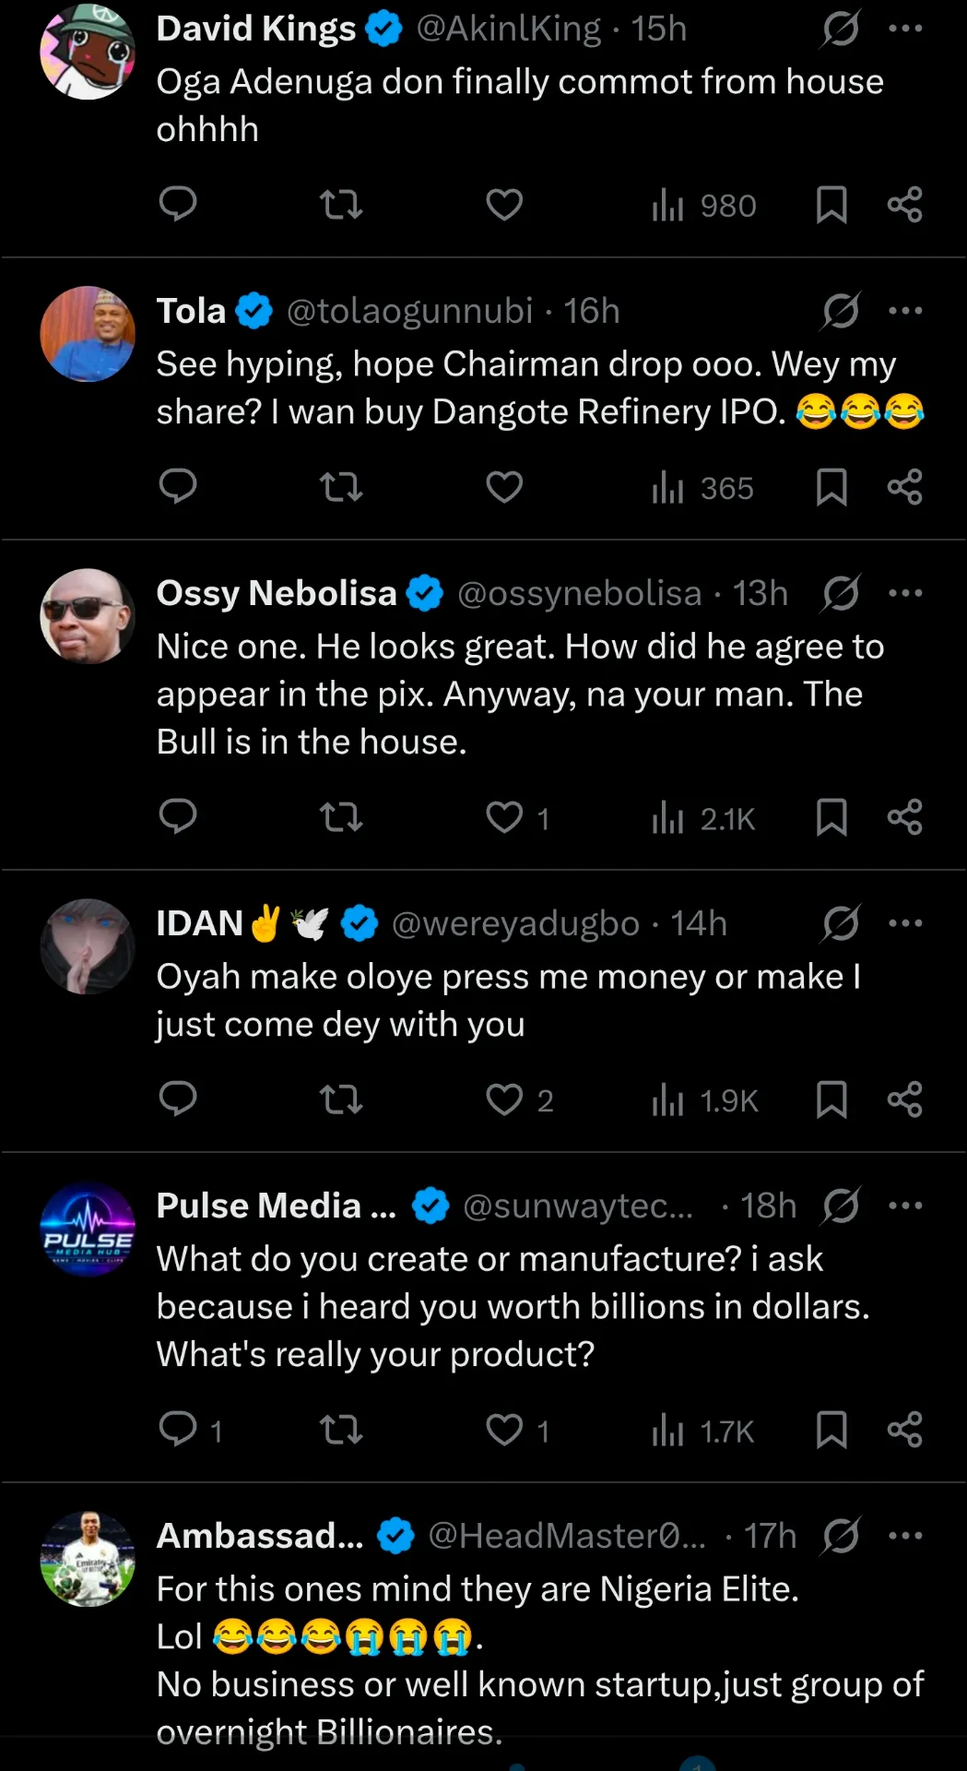This screenshot has width=967, height=1771.
Task: Retweet IDAN's tweet
Action: [341, 1099]
